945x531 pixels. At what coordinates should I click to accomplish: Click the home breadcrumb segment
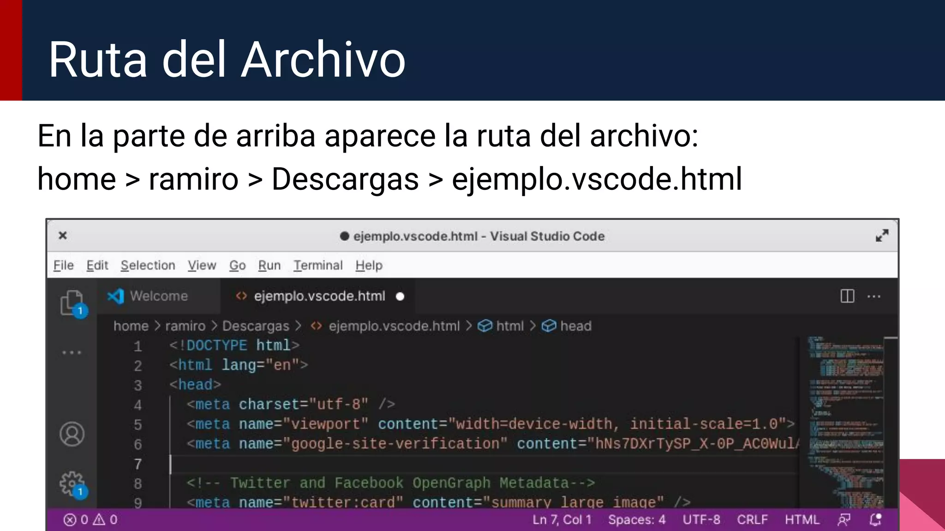tap(131, 326)
